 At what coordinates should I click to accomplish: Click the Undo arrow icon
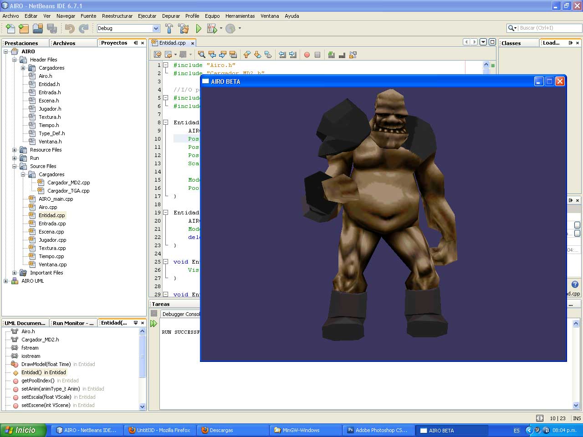(70, 28)
